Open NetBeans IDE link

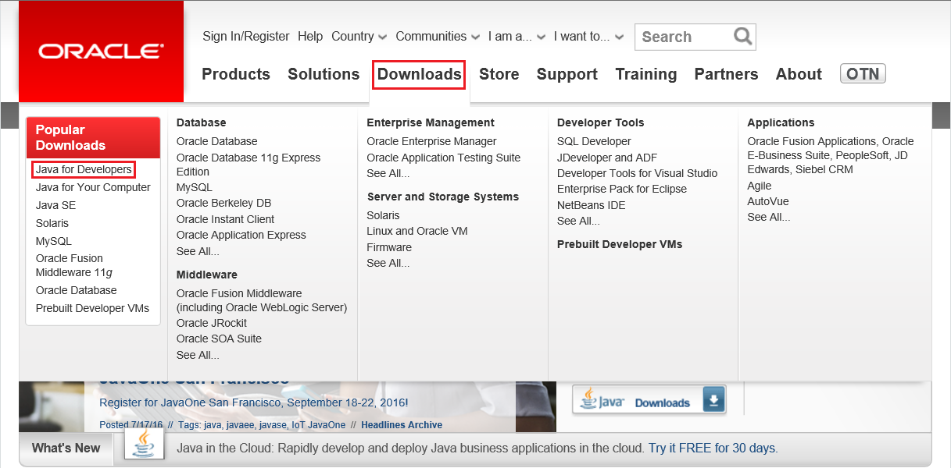coord(592,205)
